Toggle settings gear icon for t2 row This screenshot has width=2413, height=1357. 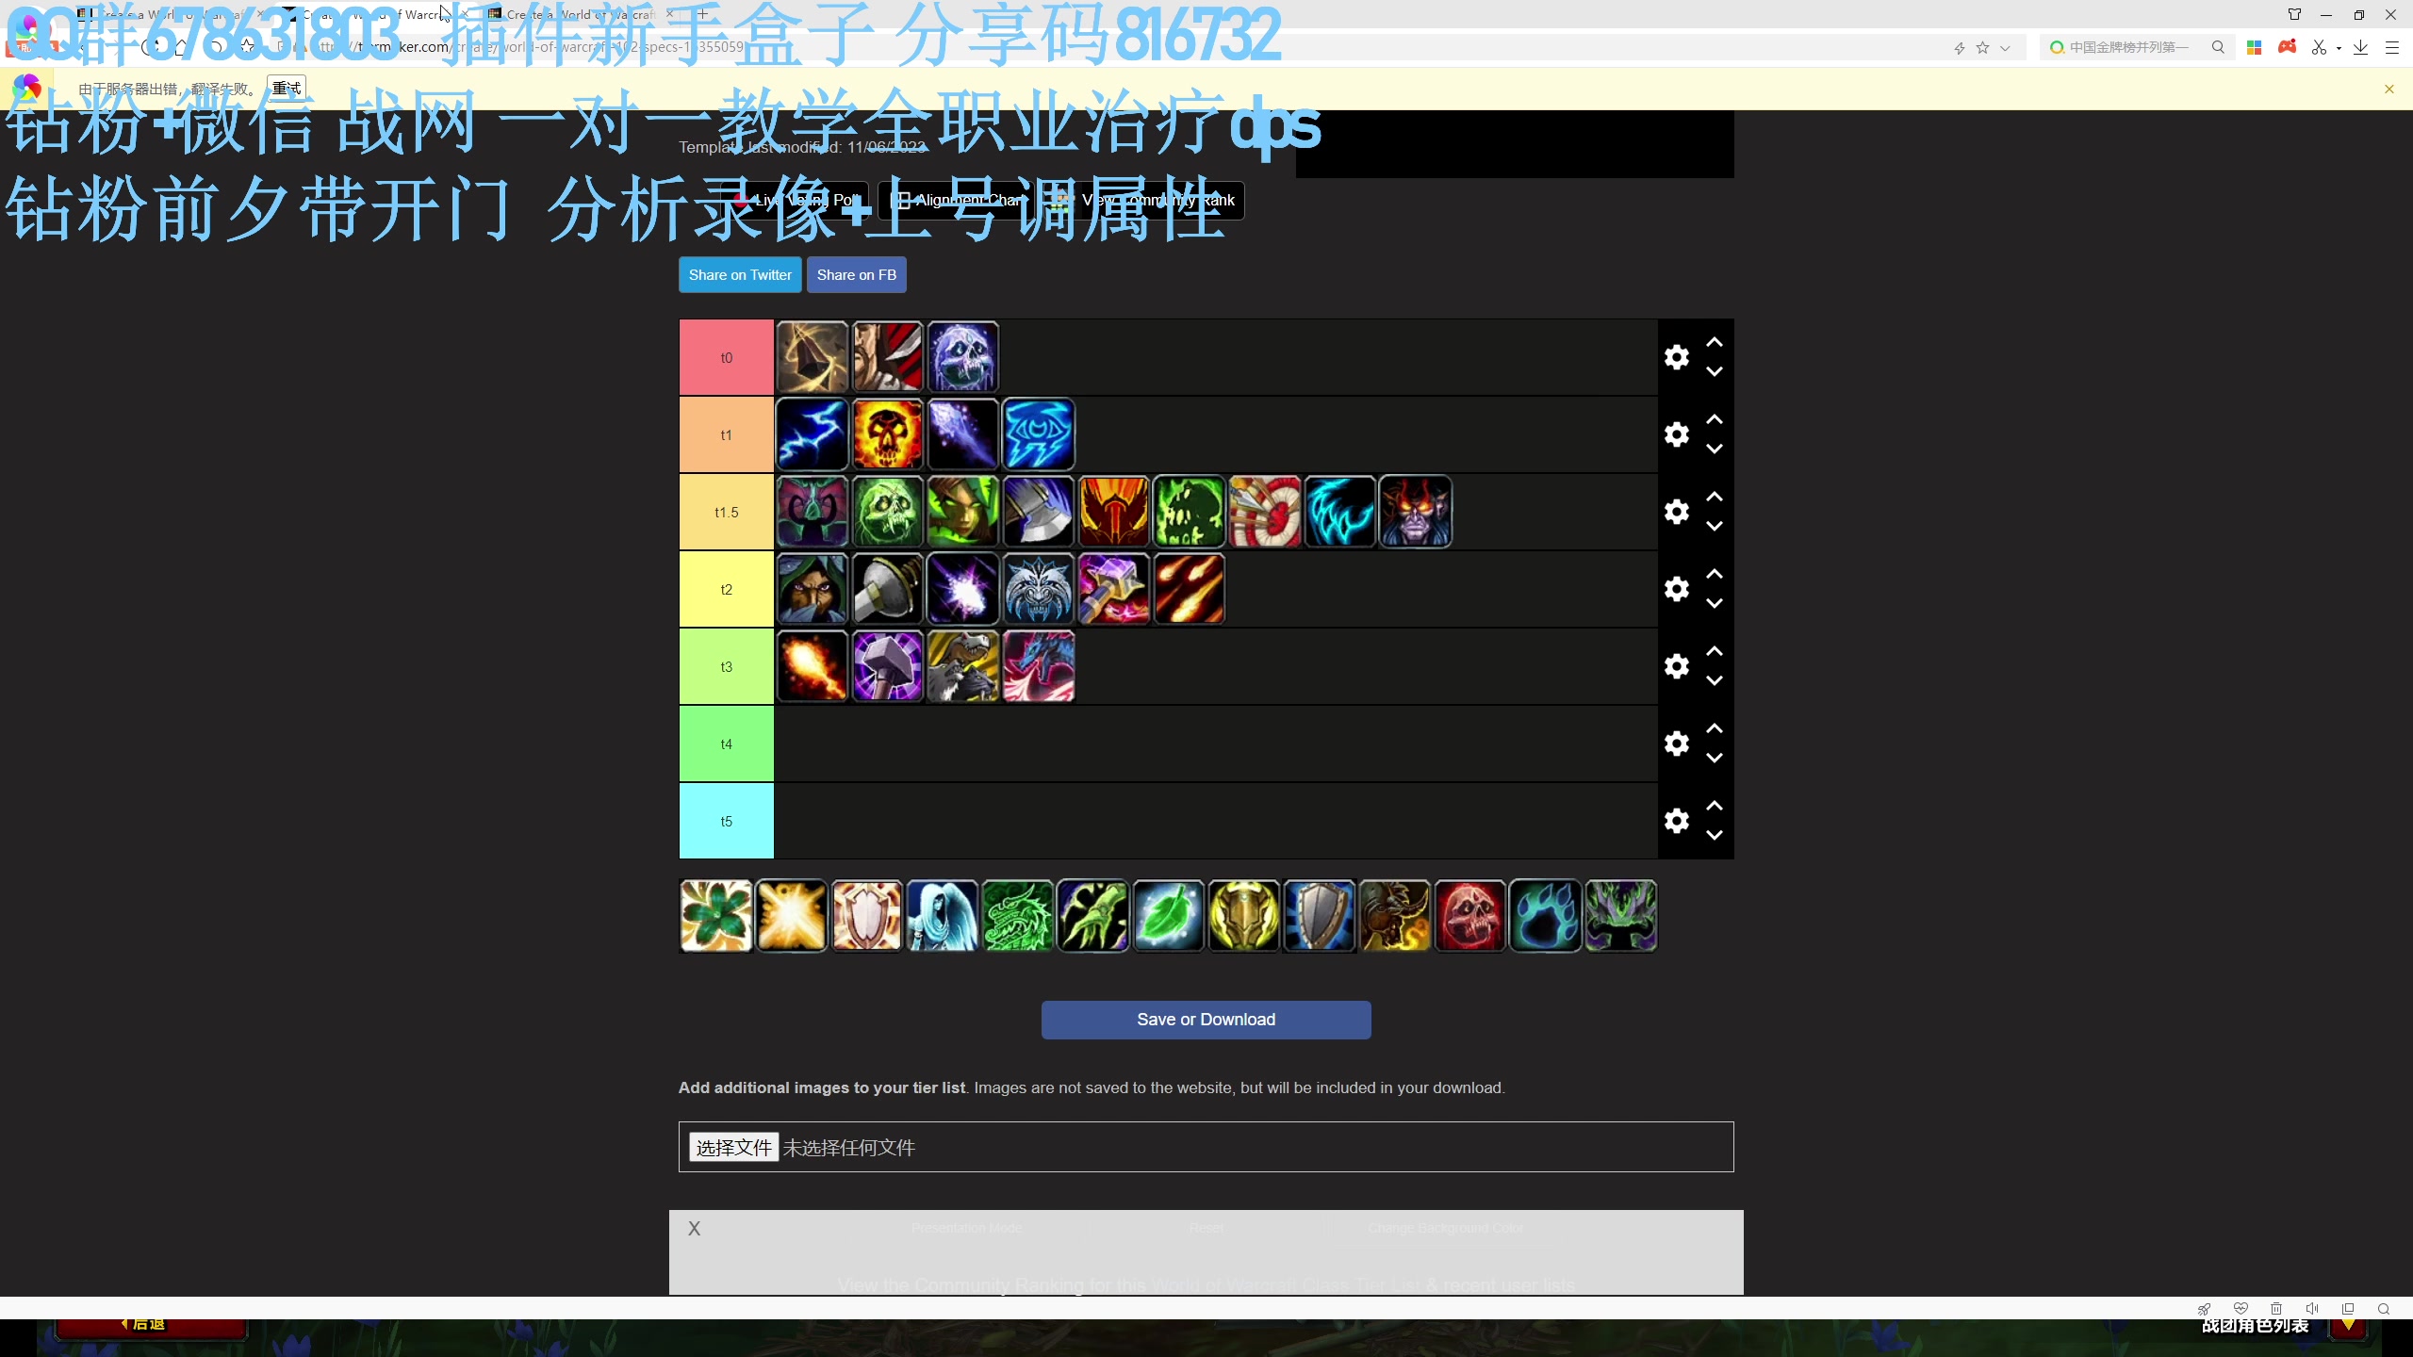tap(1676, 588)
